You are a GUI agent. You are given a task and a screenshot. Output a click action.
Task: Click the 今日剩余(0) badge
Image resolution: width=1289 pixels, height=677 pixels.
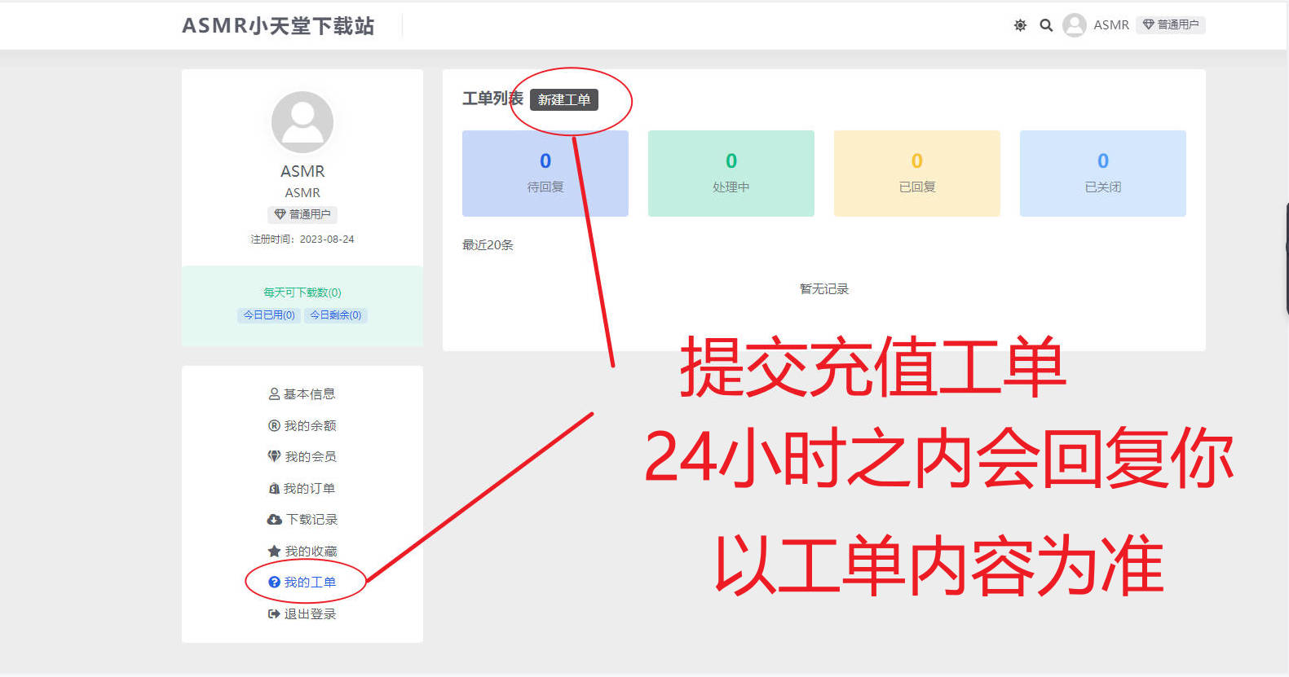point(336,315)
